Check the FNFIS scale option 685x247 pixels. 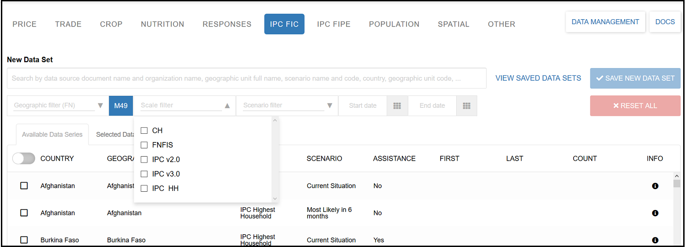pos(144,145)
